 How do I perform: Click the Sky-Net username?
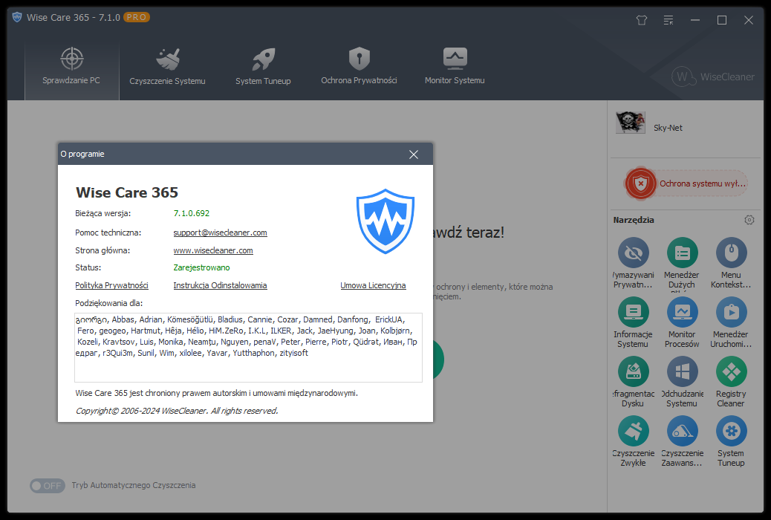(668, 128)
